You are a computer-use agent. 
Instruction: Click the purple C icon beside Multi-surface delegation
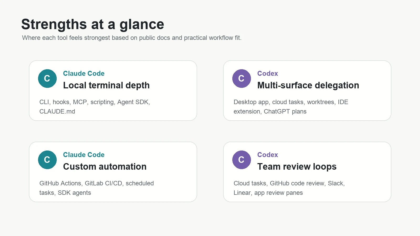pos(241,78)
